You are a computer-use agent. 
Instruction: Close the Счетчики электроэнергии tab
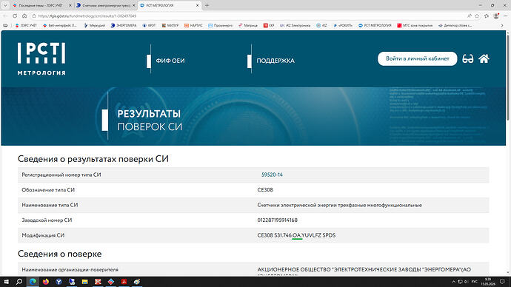coord(133,5)
